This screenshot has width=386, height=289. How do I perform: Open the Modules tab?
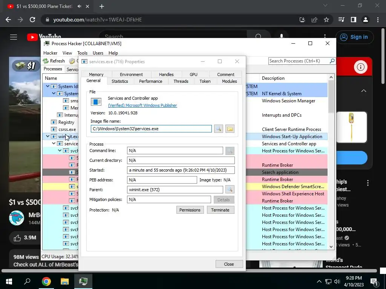(229, 81)
